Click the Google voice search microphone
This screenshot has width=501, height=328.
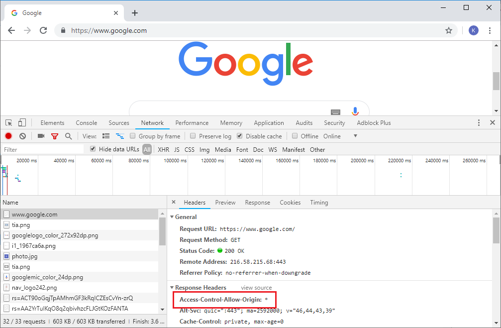355,111
